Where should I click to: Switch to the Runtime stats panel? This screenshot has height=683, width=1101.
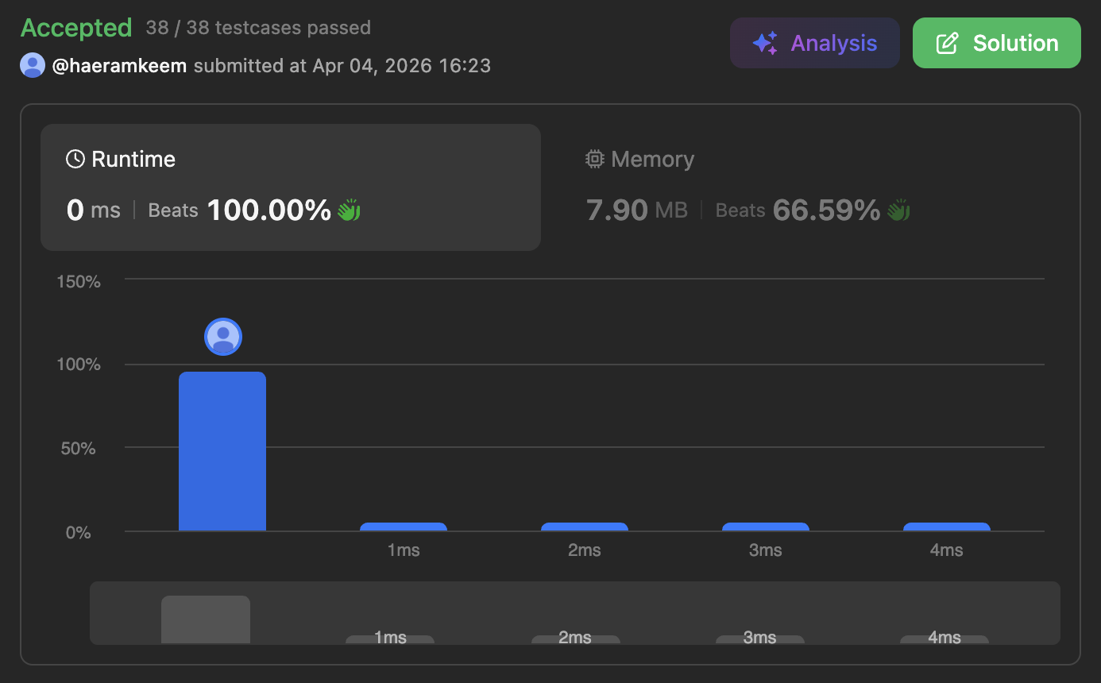291,187
